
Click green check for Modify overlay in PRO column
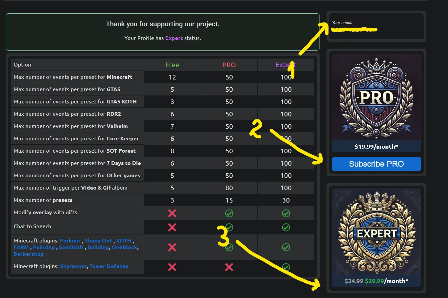229,213
